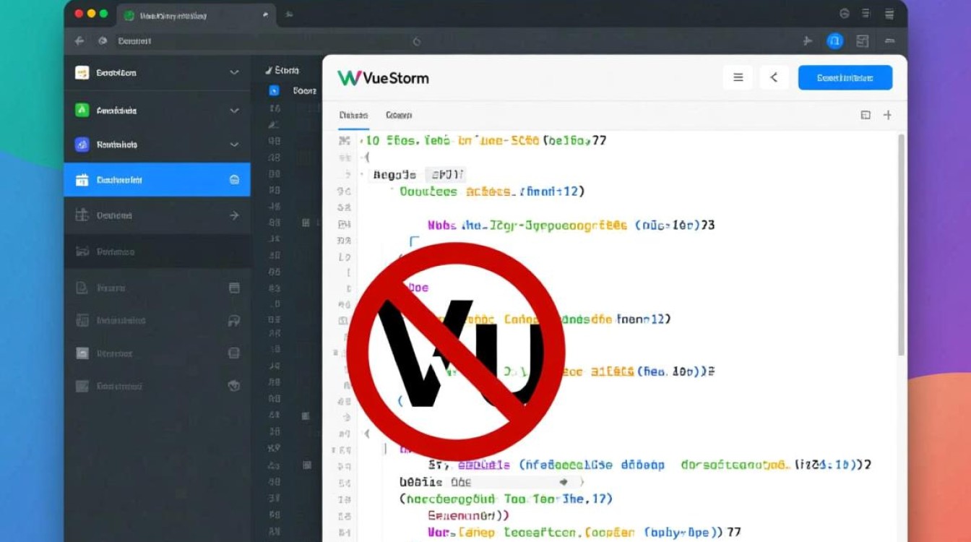Screen dimensions: 971x542
Task: Expand the sidebar section with the purple icon
Action: point(233,145)
